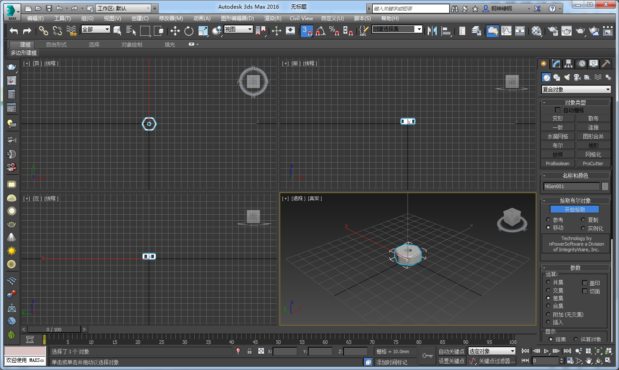Open the Material Editor icon

(x=536, y=31)
